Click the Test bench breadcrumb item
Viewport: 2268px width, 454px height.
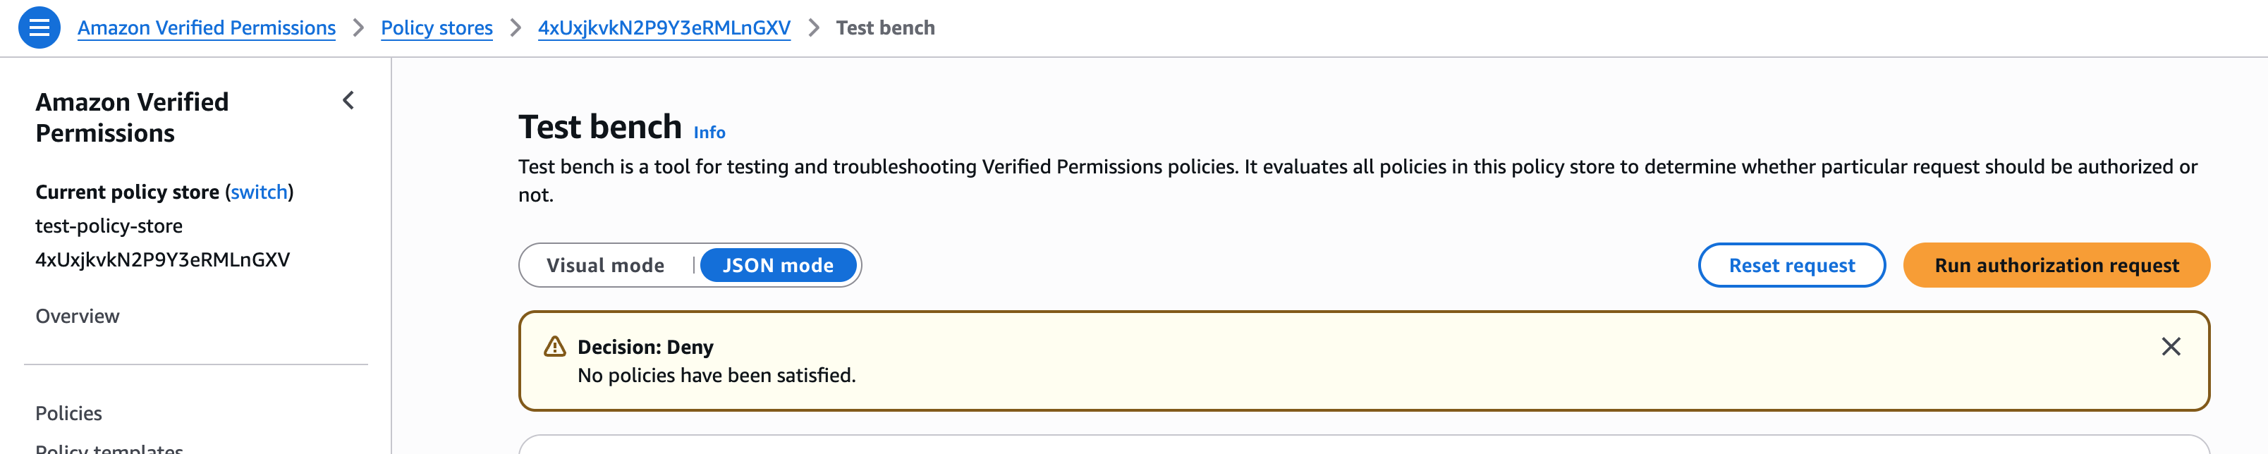pos(885,28)
